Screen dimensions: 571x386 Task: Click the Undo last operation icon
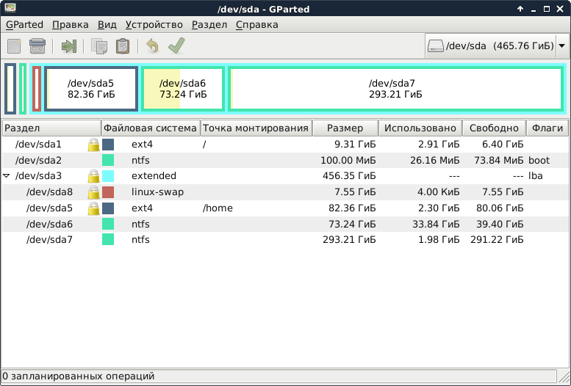pos(152,46)
